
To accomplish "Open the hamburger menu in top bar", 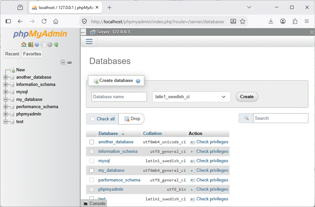I will pyautogui.click(x=89, y=41).
